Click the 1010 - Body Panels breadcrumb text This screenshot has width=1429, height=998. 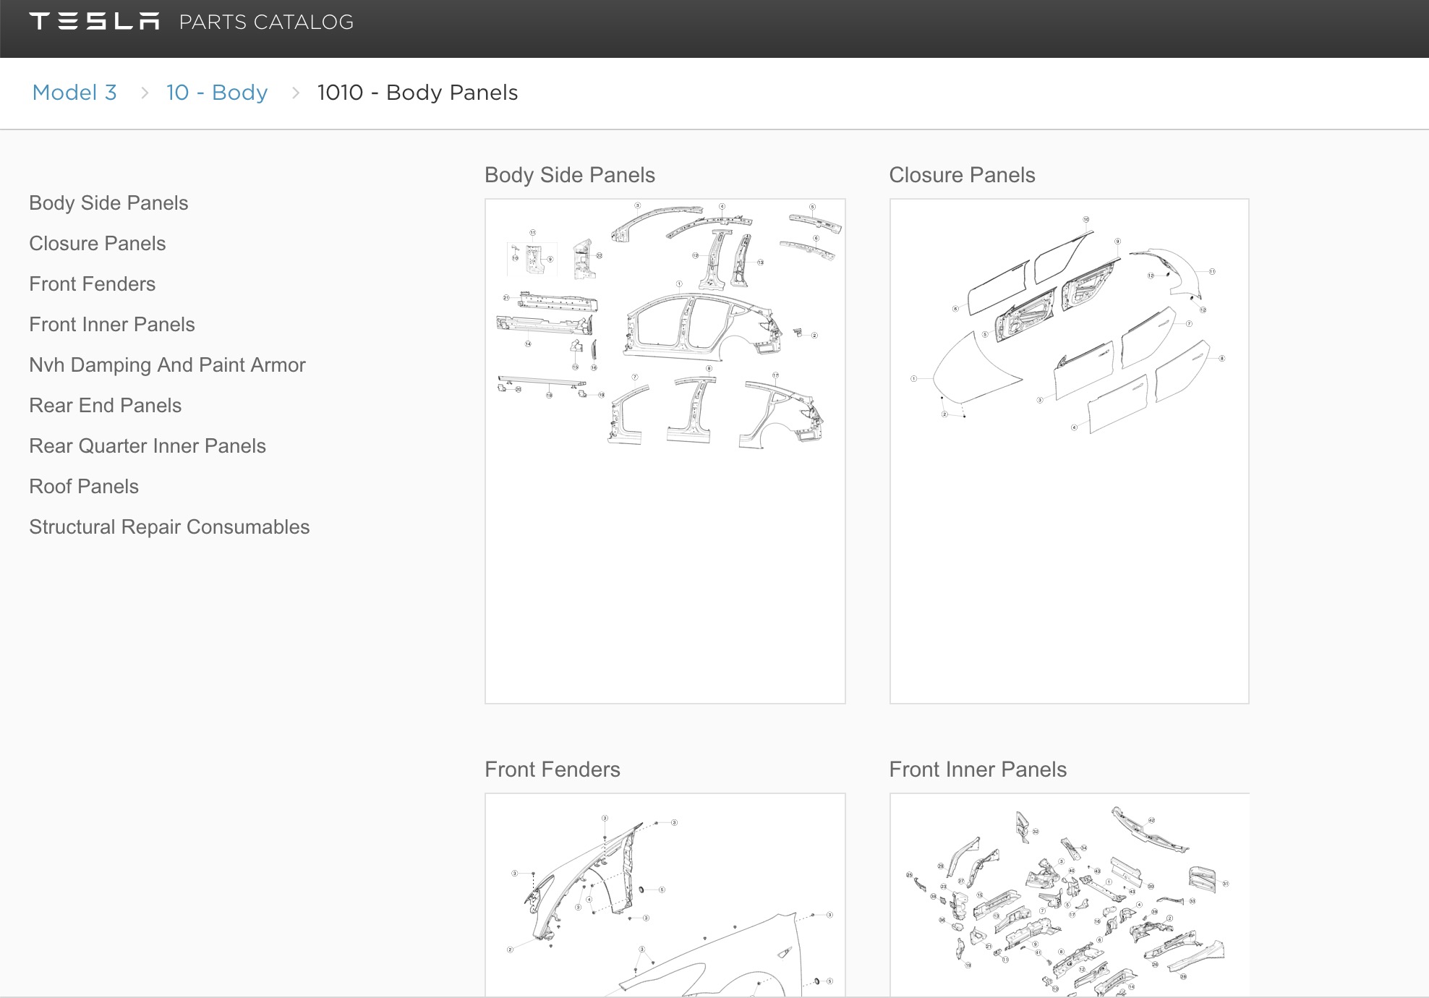pyautogui.click(x=417, y=92)
